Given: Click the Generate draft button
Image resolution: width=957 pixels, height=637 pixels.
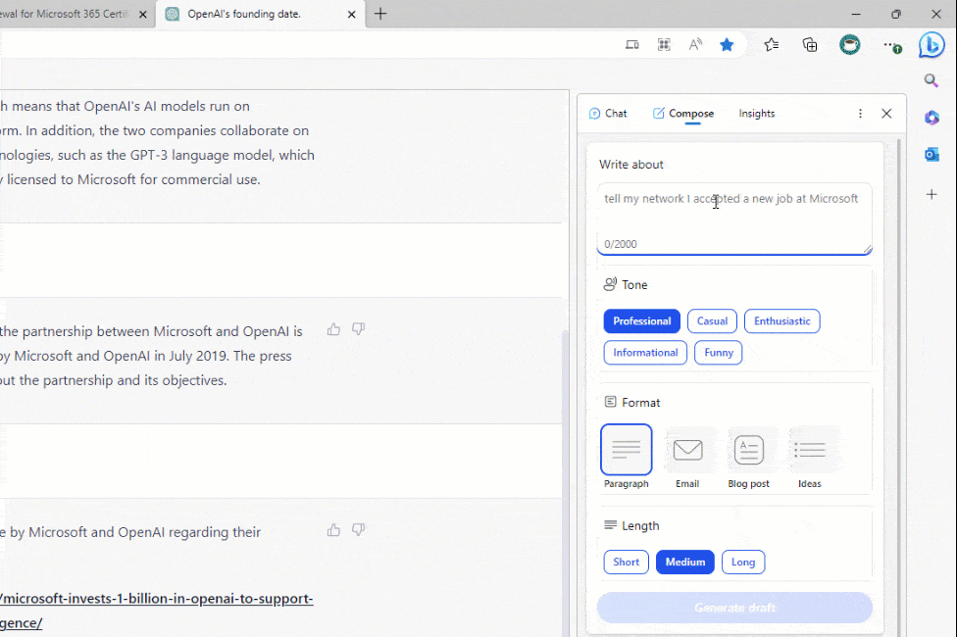Looking at the screenshot, I should coord(734,608).
